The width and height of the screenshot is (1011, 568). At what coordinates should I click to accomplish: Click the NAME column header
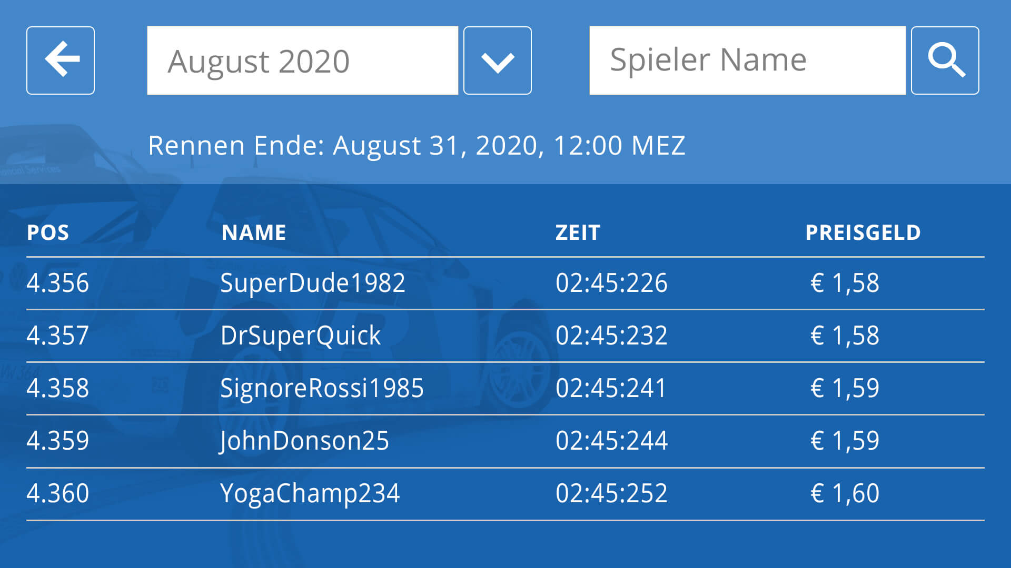tap(254, 232)
